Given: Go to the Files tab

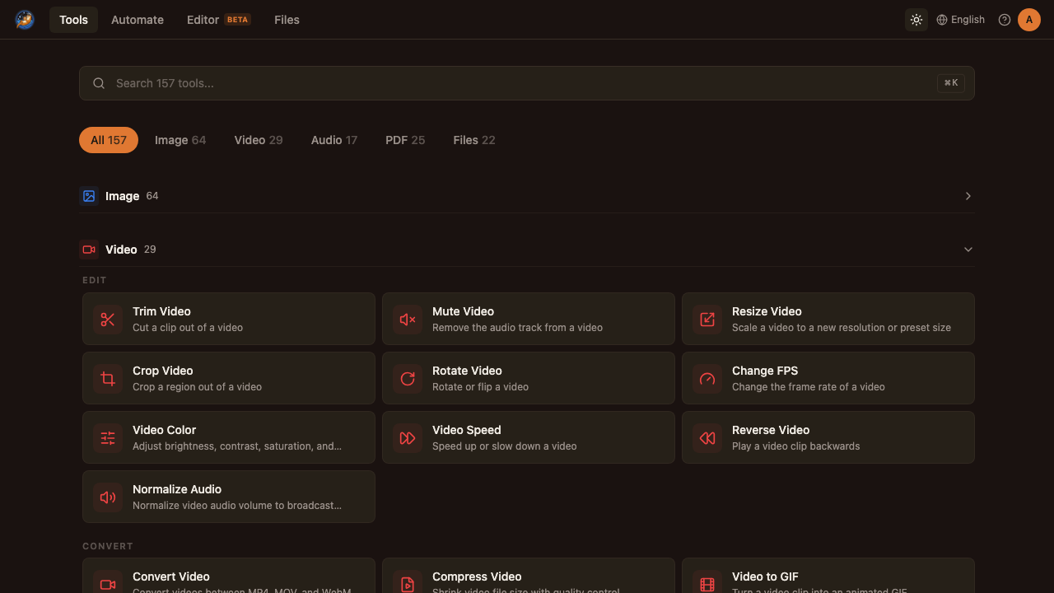Looking at the screenshot, I should coord(287,20).
